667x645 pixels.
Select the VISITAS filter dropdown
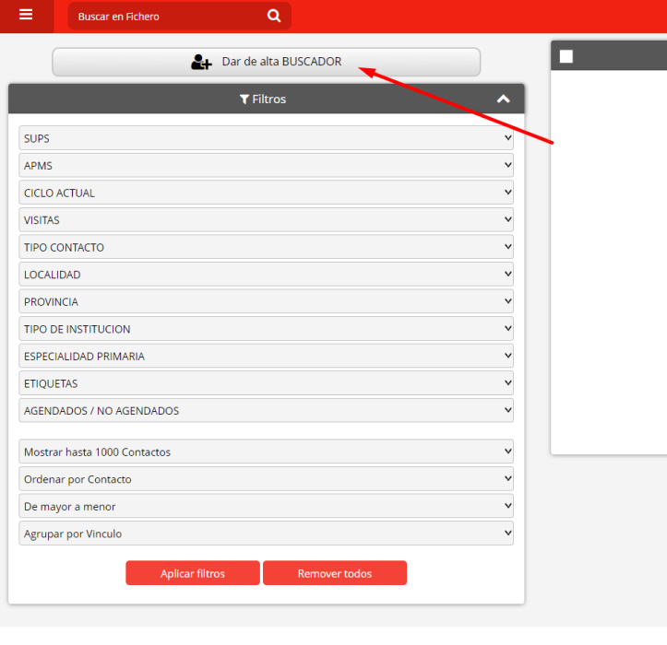point(266,220)
